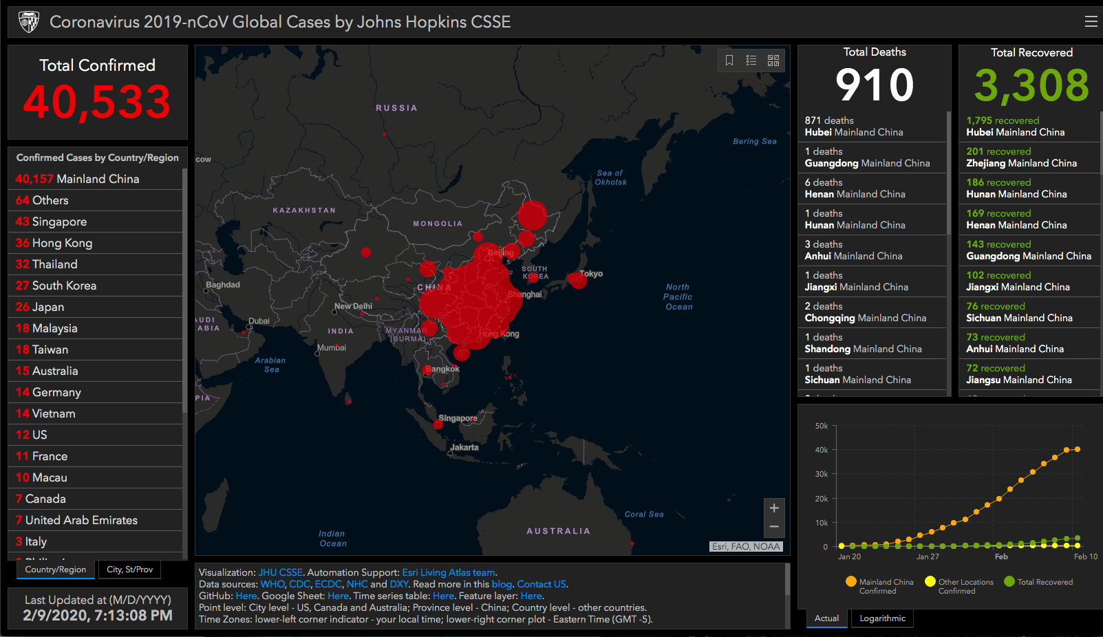Image resolution: width=1103 pixels, height=637 pixels.
Task: Click the 201 recovered Zhejiang entry
Action: point(1030,158)
